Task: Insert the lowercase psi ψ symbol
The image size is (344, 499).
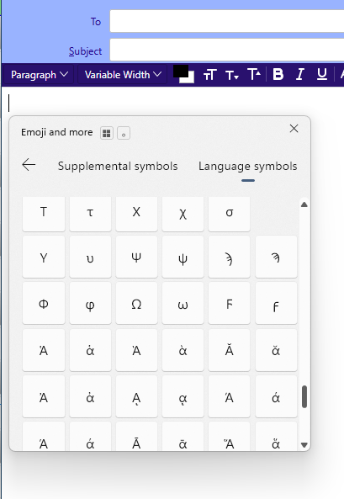Action: 183,257
